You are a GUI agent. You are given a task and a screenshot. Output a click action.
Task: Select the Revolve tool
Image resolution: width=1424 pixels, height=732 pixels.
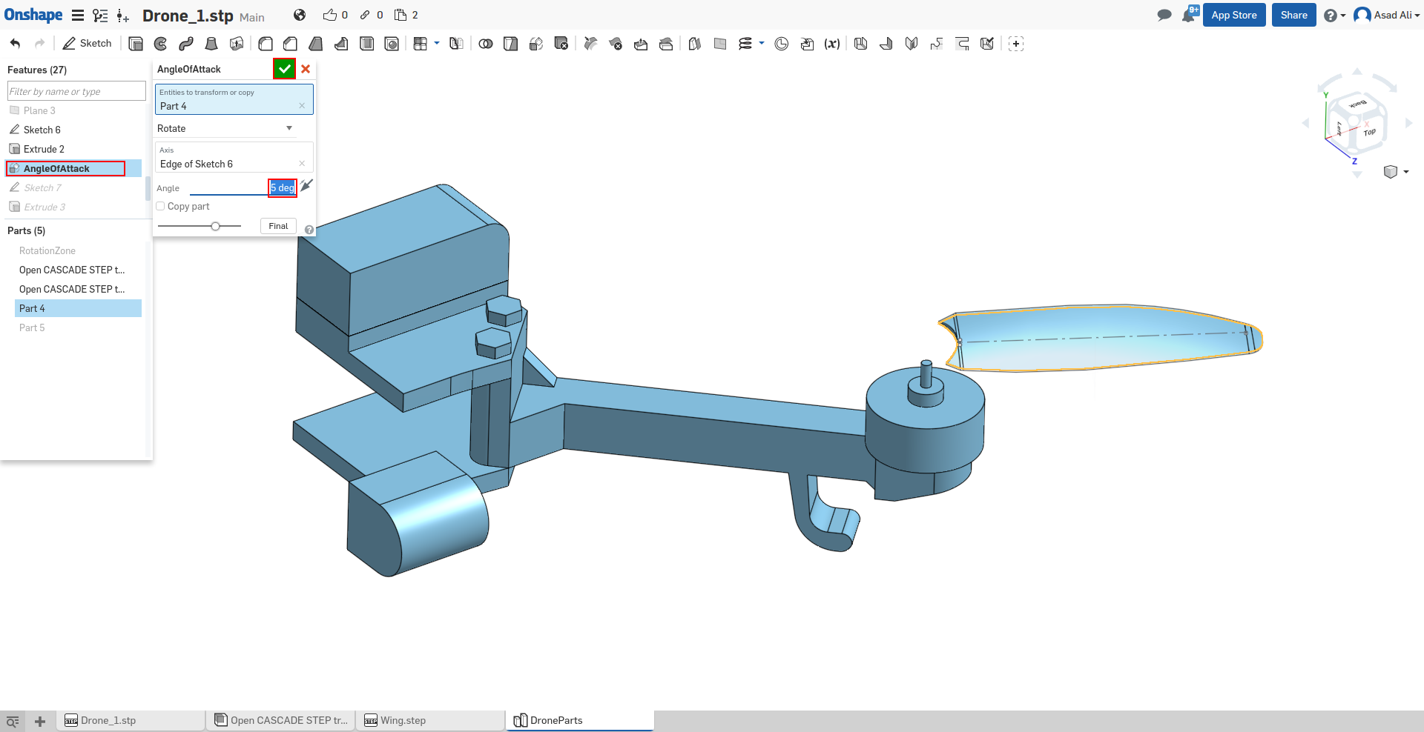[161, 44]
